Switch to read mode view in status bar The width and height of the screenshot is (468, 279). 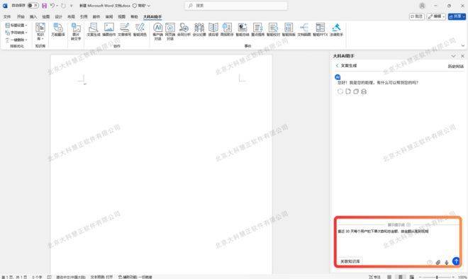pyautogui.click(x=389, y=277)
